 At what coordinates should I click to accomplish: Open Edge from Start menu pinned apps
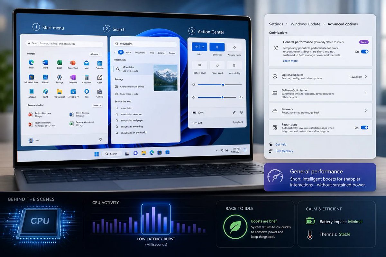(31, 62)
